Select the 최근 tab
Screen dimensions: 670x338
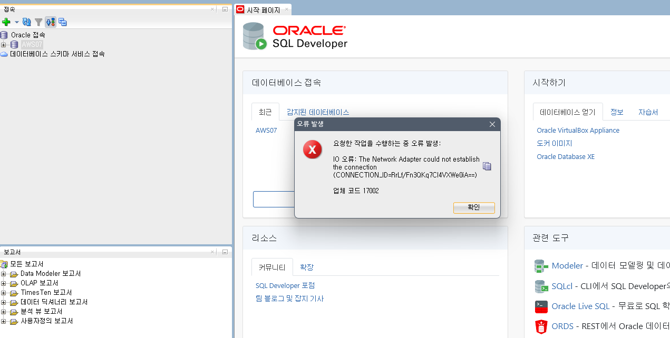[x=265, y=112]
